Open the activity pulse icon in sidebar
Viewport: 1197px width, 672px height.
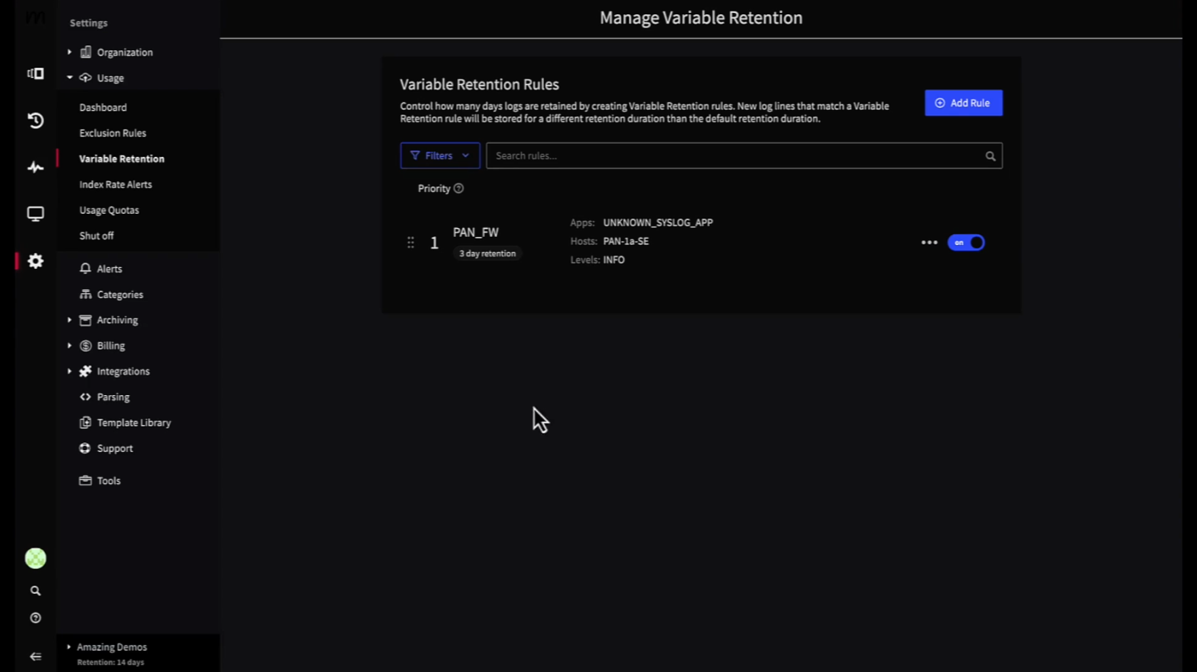[x=35, y=167]
